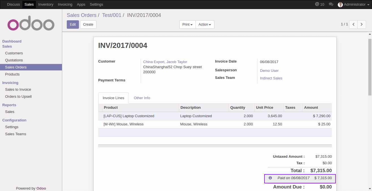
Task: Open the Invoicing top menu
Action: pyautogui.click(x=65, y=5)
